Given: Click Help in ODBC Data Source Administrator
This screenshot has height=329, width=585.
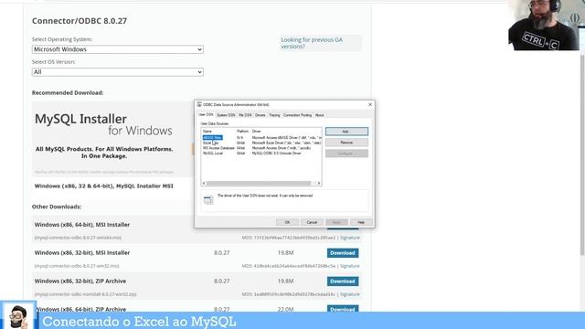Looking at the screenshot, I should [x=361, y=222].
